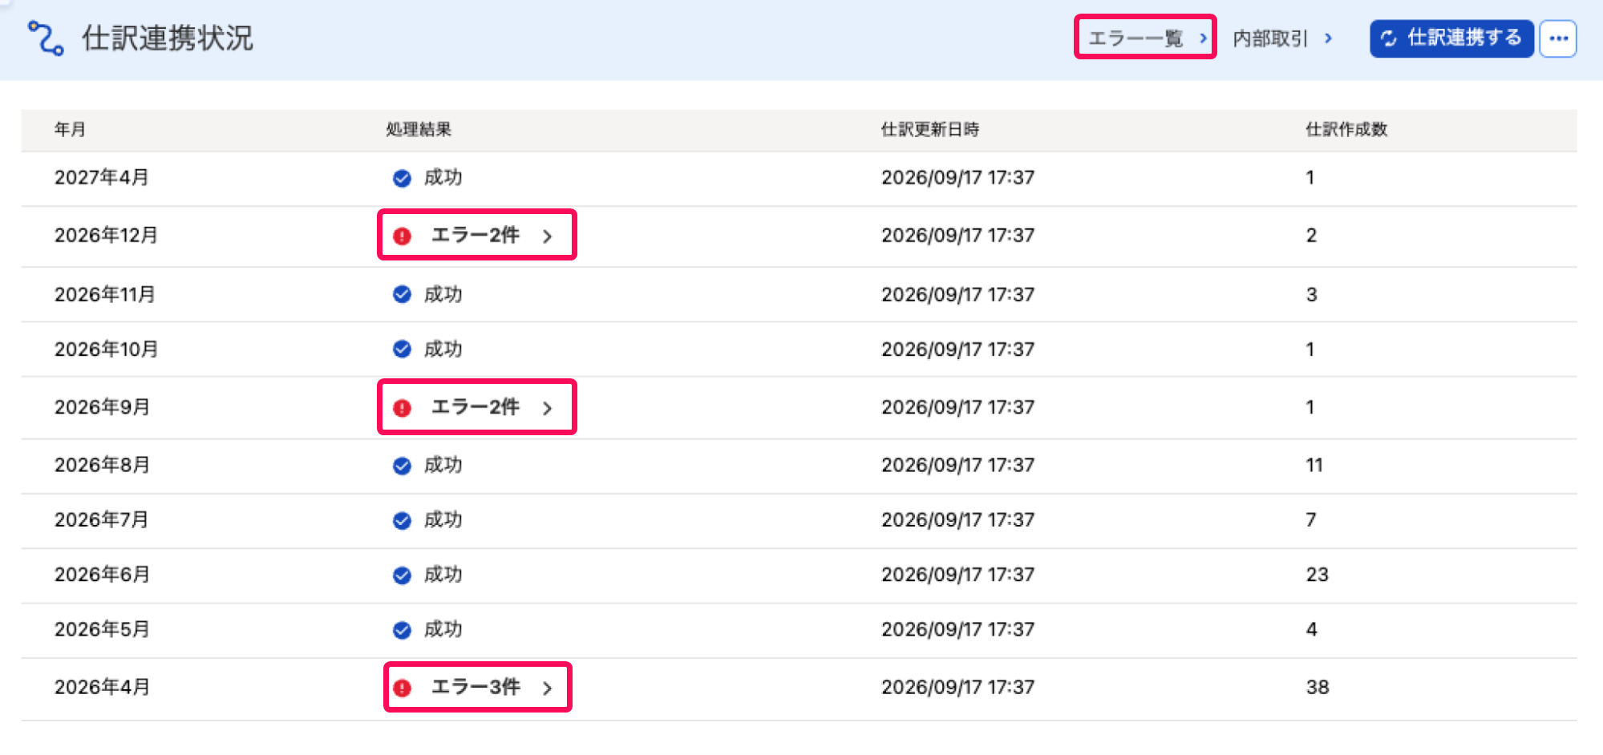Screen dimensions: 1603x755
Task: Open エラー2件 details for 2026年9月
Action: point(476,407)
